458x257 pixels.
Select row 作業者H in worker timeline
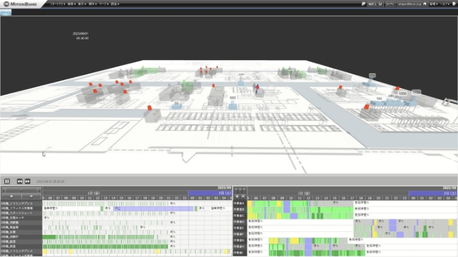pyautogui.click(x=240, y=246)
